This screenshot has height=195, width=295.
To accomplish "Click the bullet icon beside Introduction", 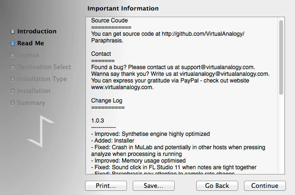I will pyautogui.click(x=12, y=31).
